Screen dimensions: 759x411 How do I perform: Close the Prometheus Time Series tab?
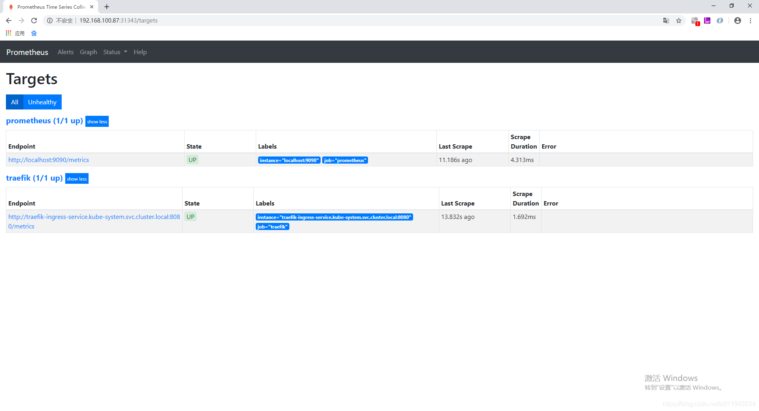(92, 7)
